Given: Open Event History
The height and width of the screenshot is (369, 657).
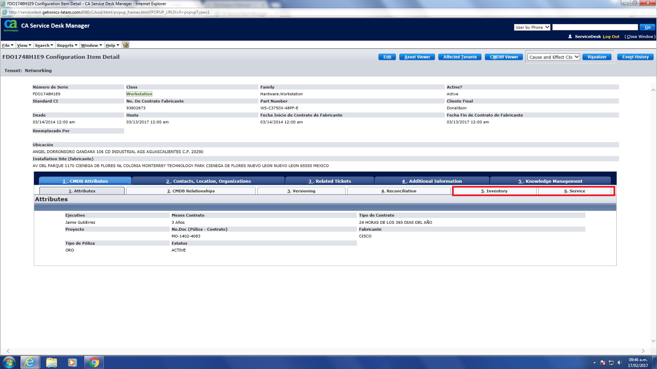Looking at the screenshot, I should (x=635, y=57).
